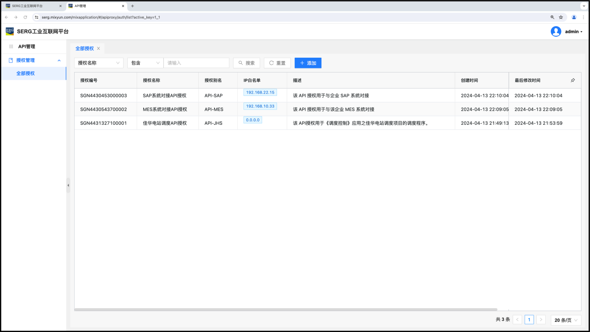This screenshot has width=590, height=332.
Task: Open the browser zoom magnifier icon
Action: [552, 17]
